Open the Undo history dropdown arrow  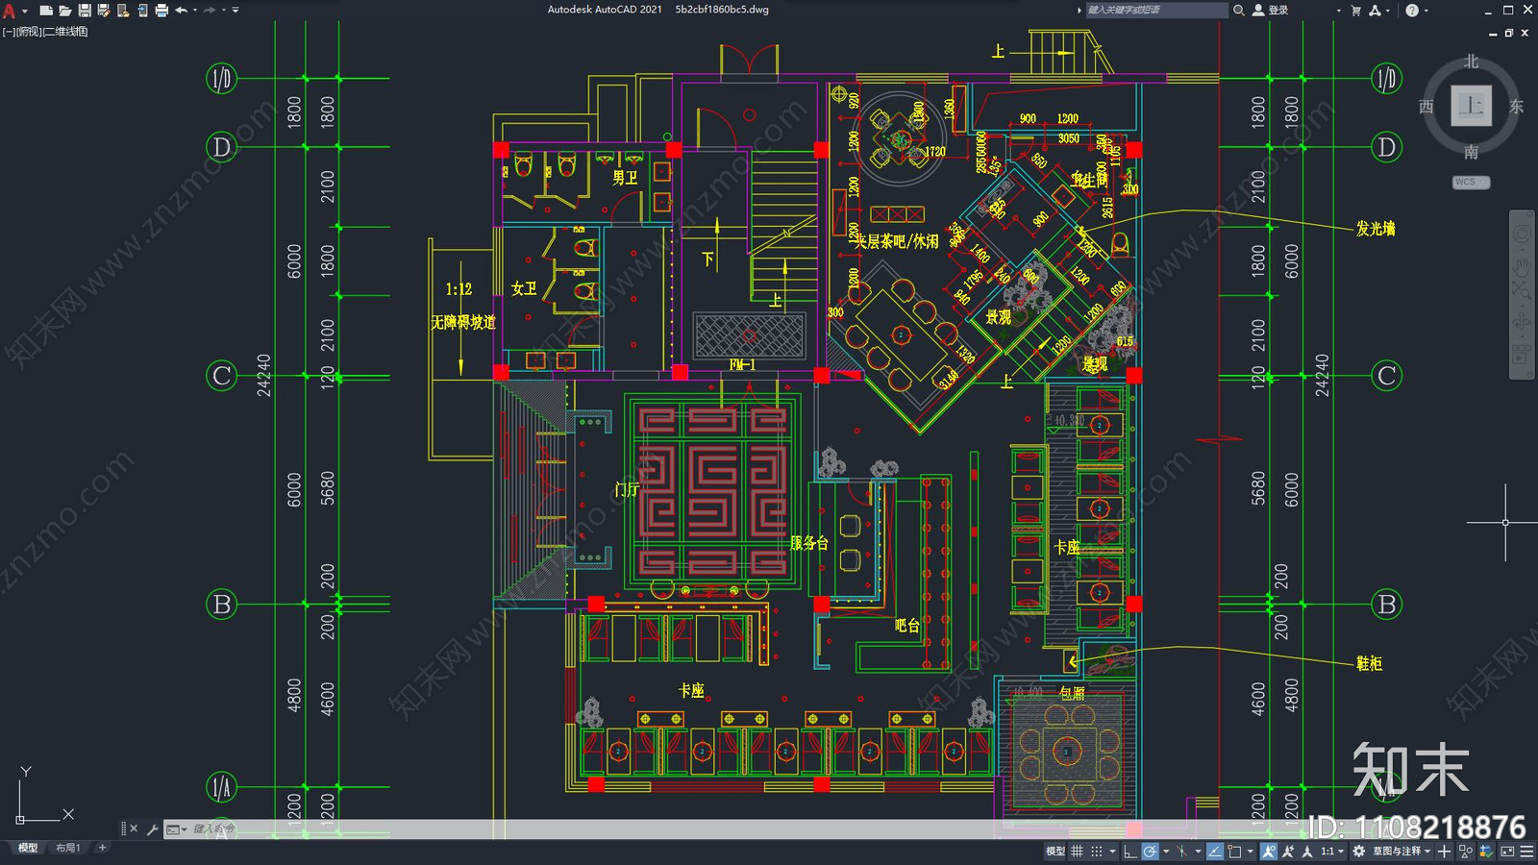[195, 10]
